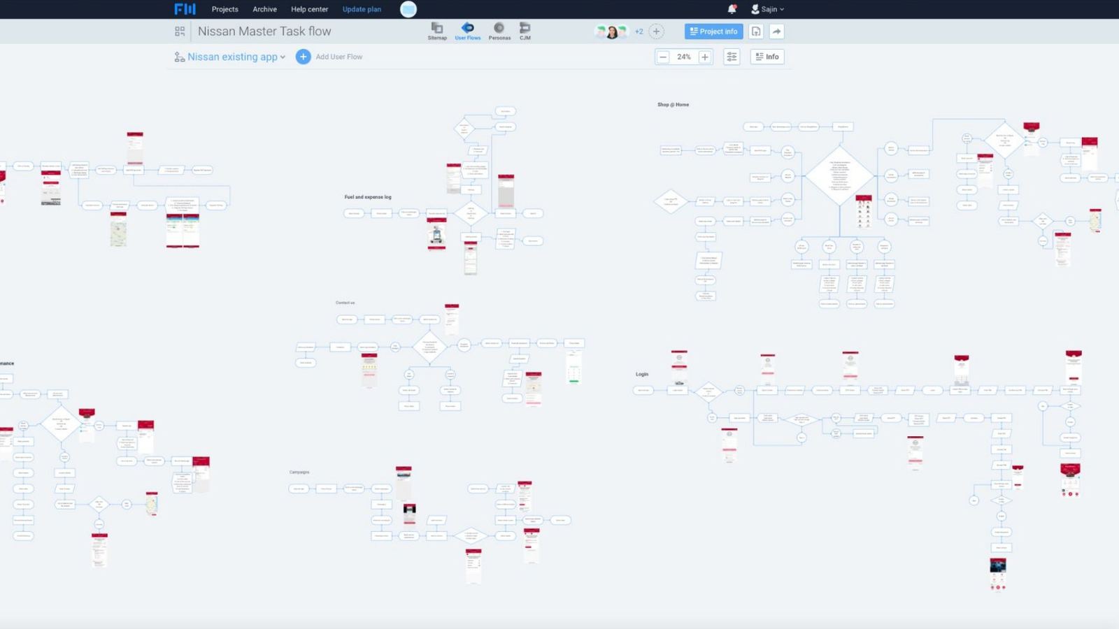Image resolution: width=1119 pixels, height=629 pixels.
Task: Switch to the Sitemap tool
Action: pyautogui.click(x=437, y=31)
